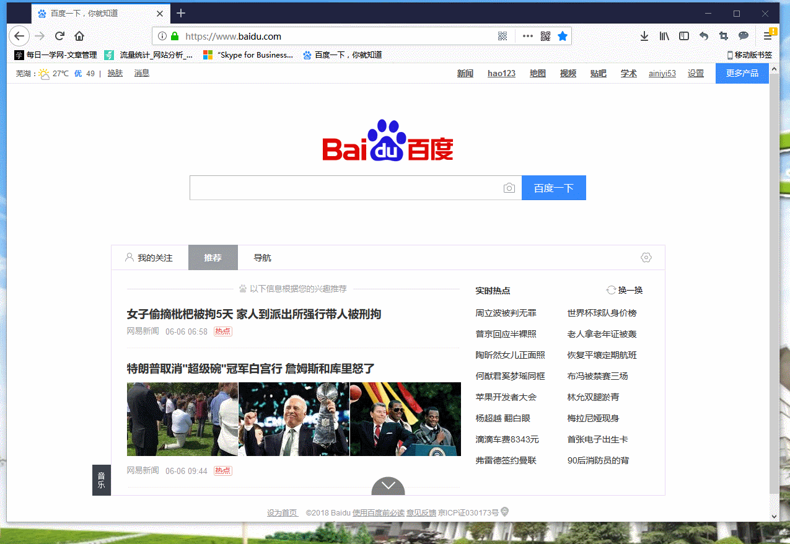Click the browser Forward arrow button
This screenshot has height=544, width=790.
pos(40,36)
